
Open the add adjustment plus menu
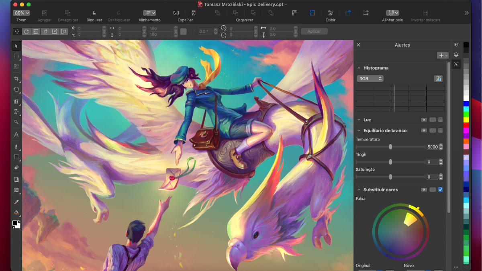pyautogui.click(x=443, y=55)
